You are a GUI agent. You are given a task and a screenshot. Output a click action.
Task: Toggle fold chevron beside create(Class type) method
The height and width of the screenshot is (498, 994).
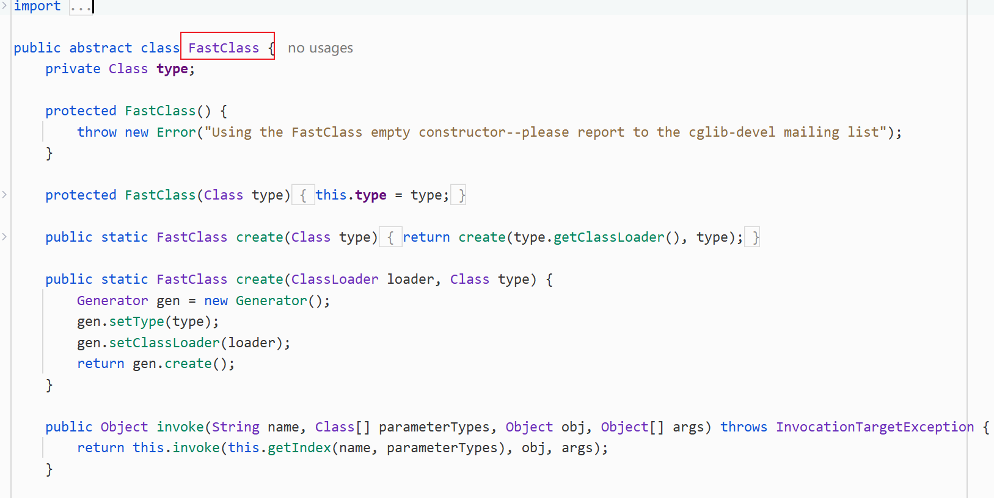(4, 237)
